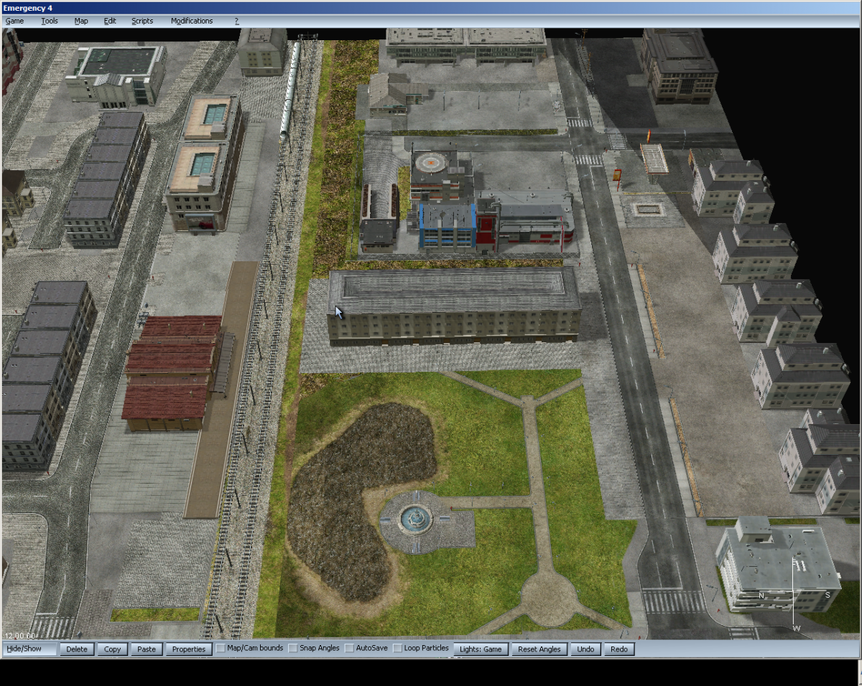Image resolution: width=862 pixels, height=686 pixels.
Task: Select the fountain in the park
Action: click(x=415, y=518)
